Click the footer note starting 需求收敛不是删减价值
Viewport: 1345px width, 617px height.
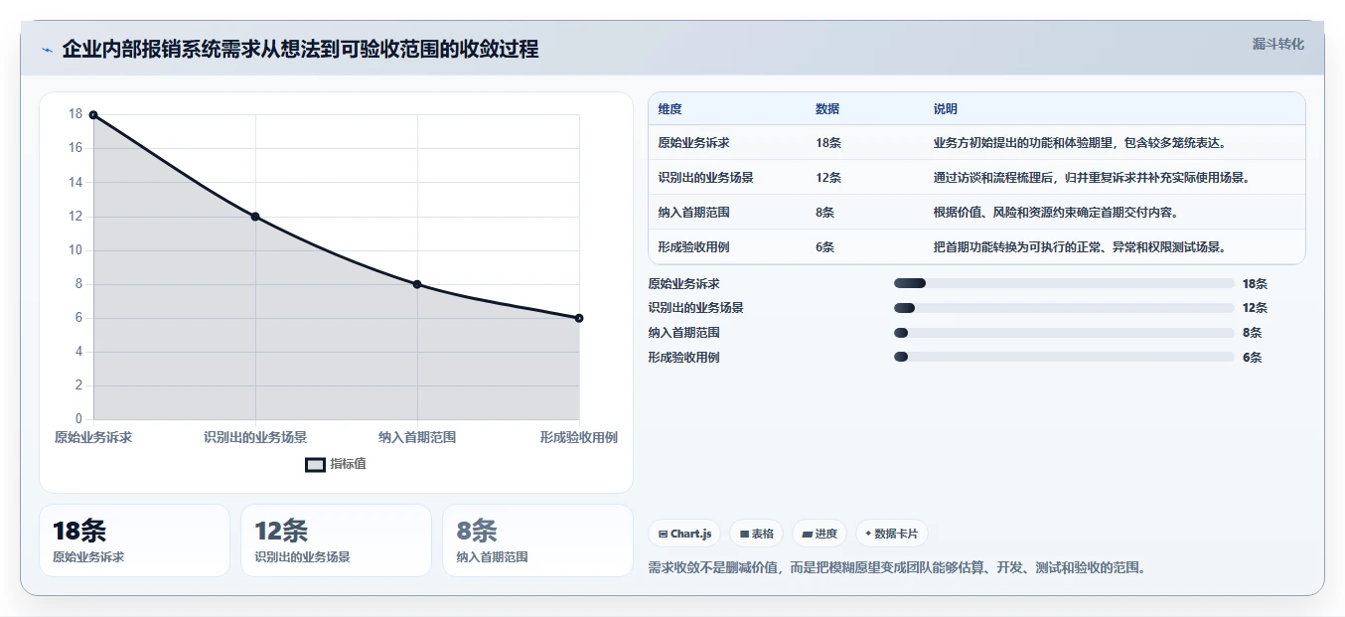point(897,568)
